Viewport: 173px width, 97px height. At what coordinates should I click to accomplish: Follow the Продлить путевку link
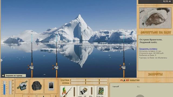148,49
